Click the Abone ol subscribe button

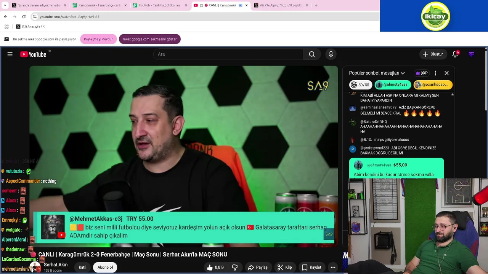105,268
